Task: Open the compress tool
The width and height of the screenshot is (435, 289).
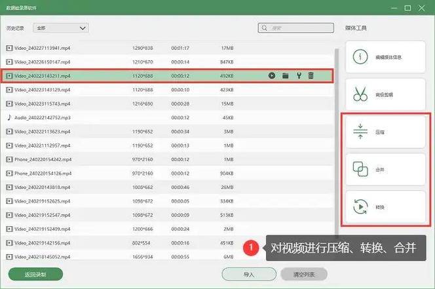Action: click(385, 132)
